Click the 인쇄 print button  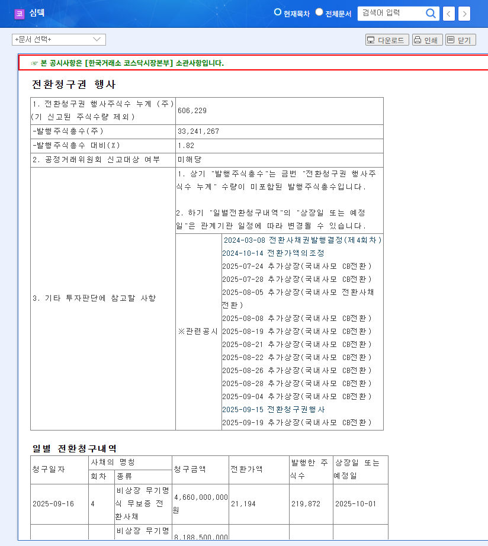pos(428,40)
